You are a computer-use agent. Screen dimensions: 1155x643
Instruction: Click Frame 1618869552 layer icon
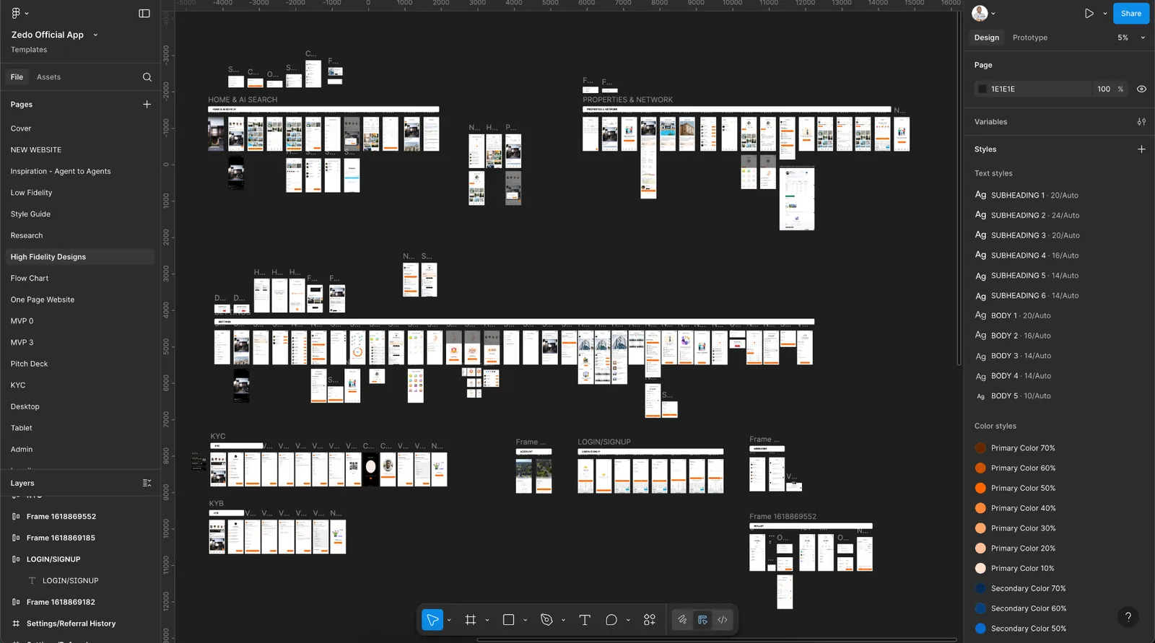pyautogui.click(x=16, y=517)
